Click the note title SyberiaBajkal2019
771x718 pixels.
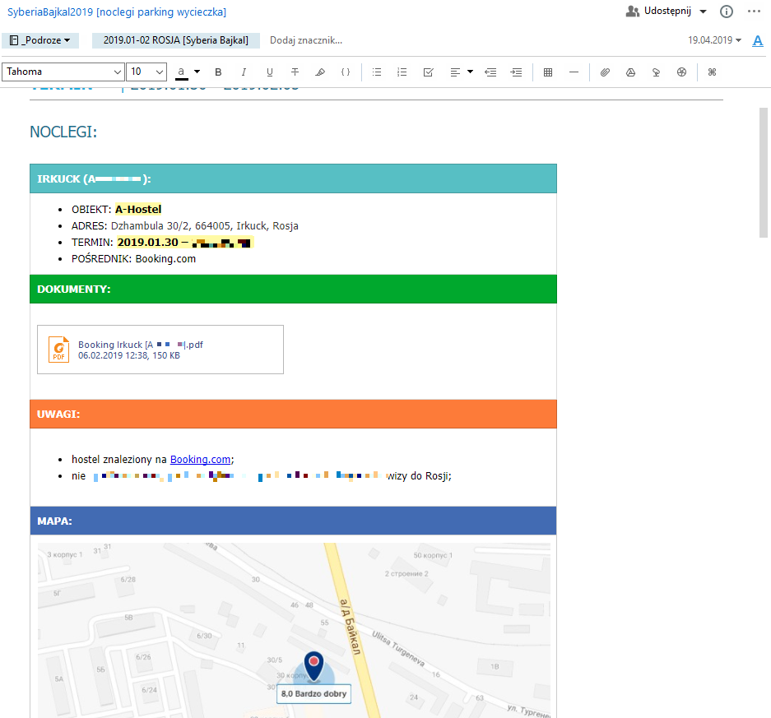tap(117, 12)
